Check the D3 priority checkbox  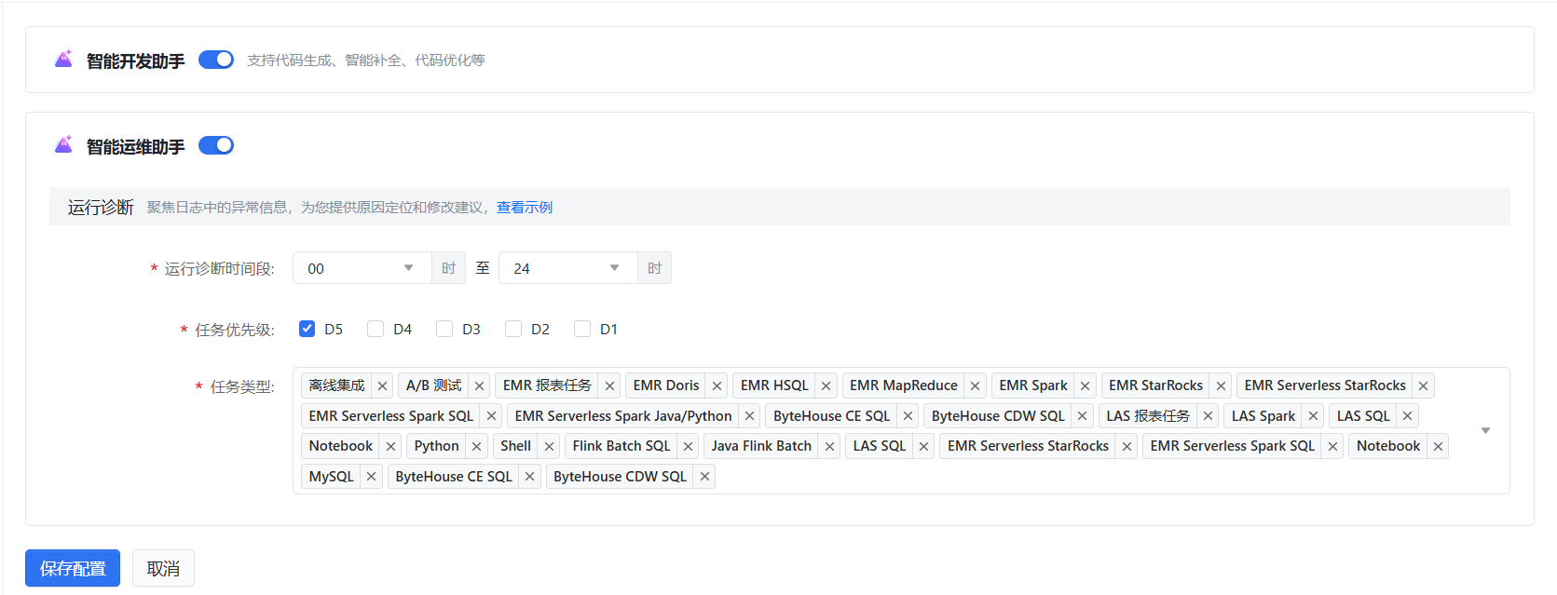444,329
